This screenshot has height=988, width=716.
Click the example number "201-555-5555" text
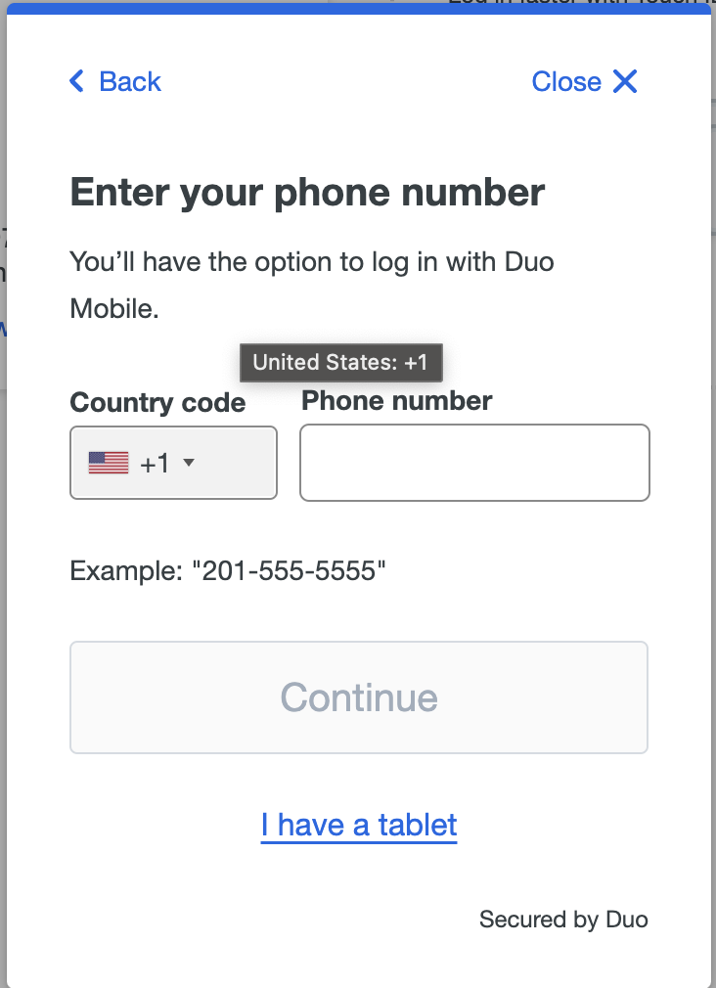(x=293, y=570)
